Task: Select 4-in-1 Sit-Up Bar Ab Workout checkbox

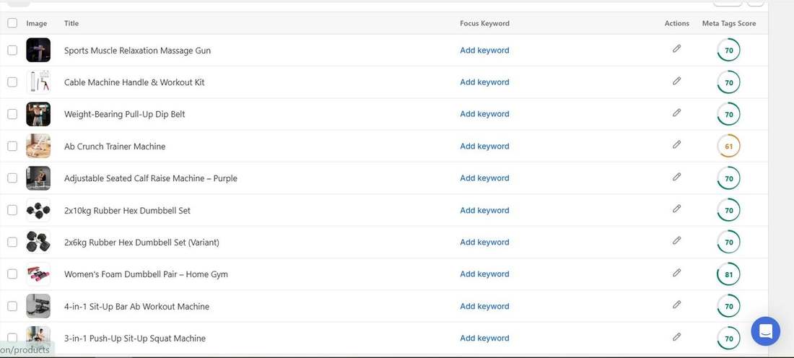Action: 12,306
